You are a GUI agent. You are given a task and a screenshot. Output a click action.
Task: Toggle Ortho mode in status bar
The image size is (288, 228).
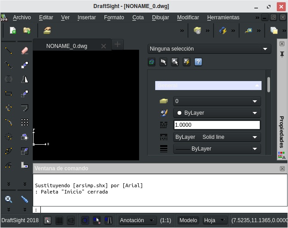(x=71, y=220)
